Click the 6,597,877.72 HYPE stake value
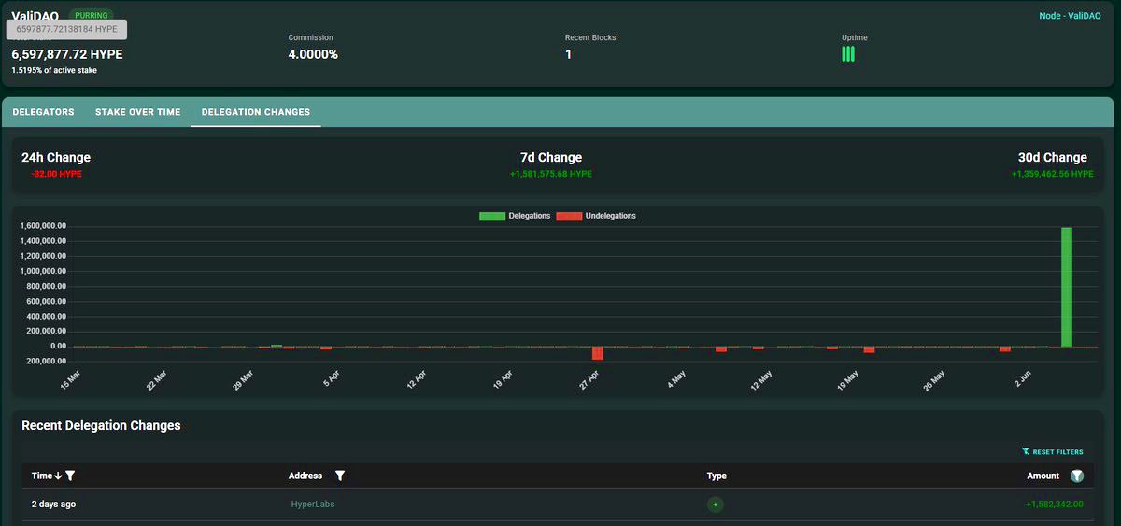Image resolution: width=1121 pixels, height=526 pixels. (67, 54)
